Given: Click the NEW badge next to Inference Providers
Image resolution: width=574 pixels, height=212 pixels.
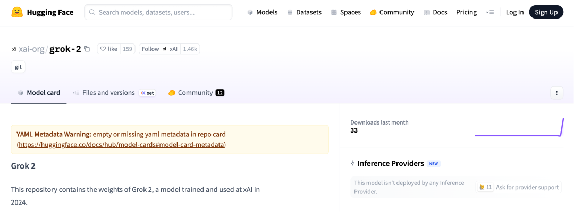Looking at the screenshot, I should coord(434,164).
